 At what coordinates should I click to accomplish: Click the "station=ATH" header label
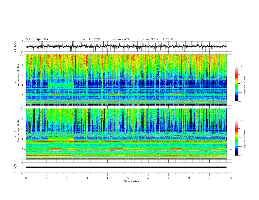[121, 39]
